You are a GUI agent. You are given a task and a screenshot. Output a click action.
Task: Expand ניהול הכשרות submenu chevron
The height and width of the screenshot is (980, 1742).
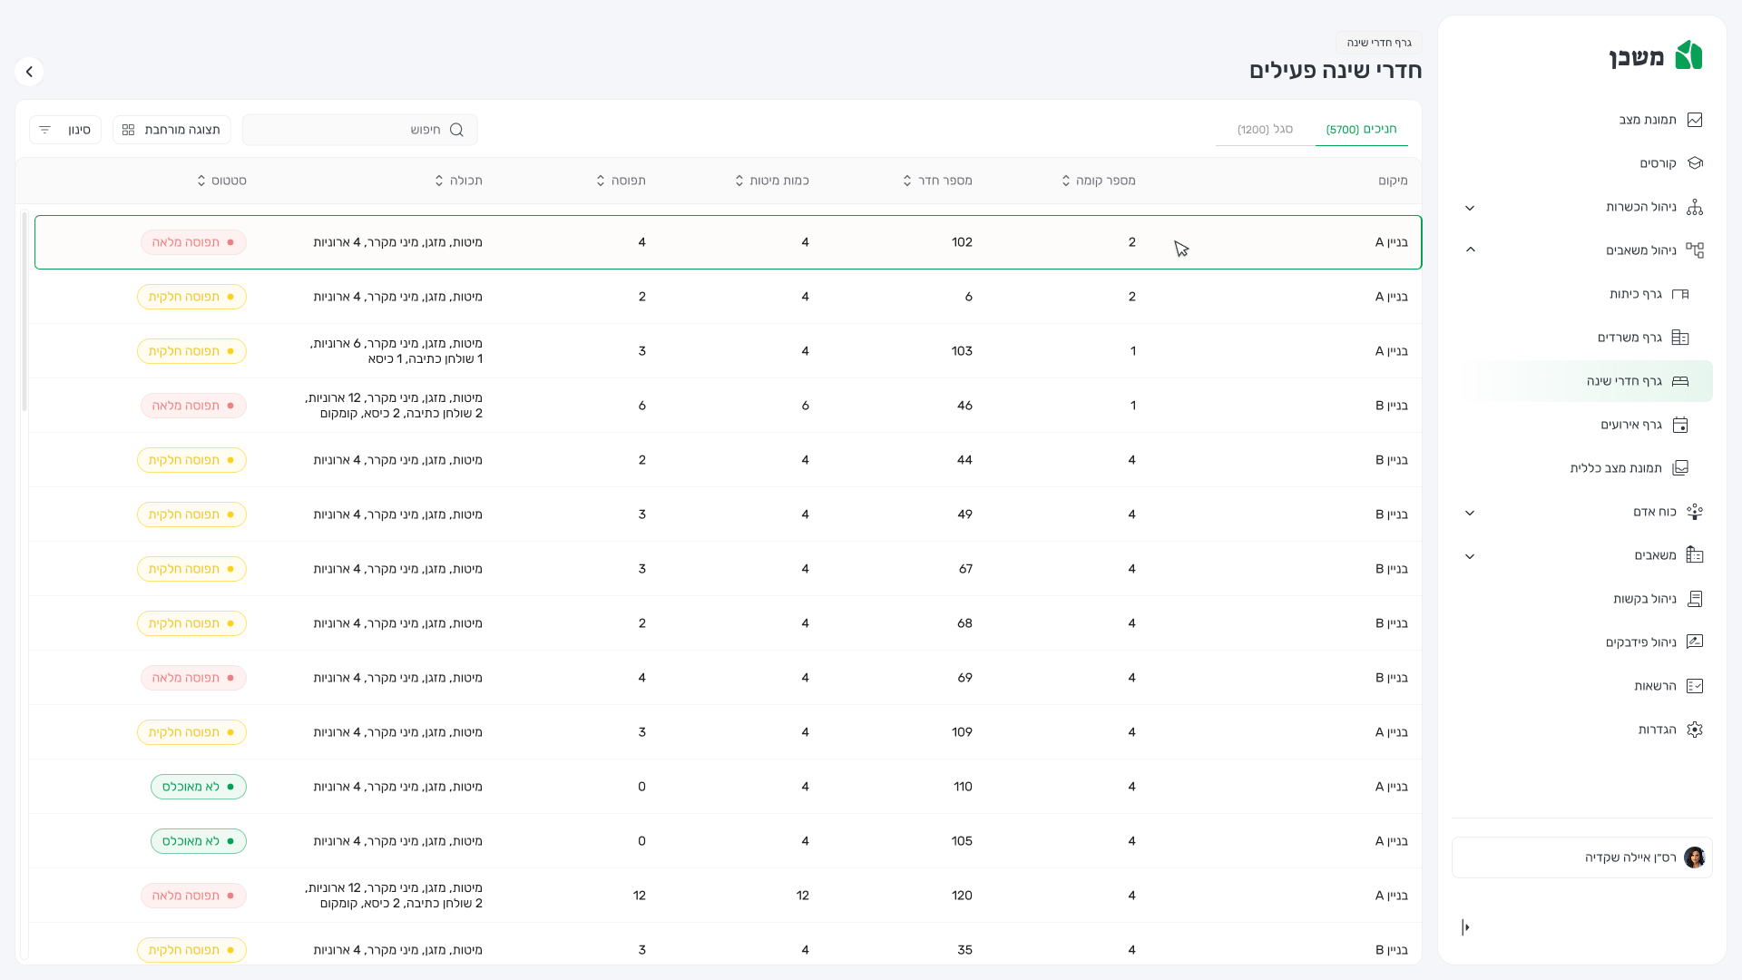tap(1470, 208)
